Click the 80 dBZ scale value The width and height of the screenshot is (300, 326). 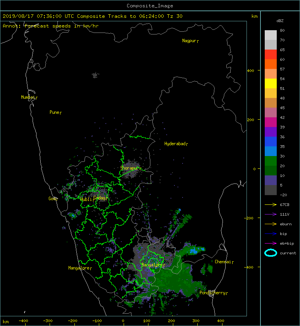(x=282, y=30)
